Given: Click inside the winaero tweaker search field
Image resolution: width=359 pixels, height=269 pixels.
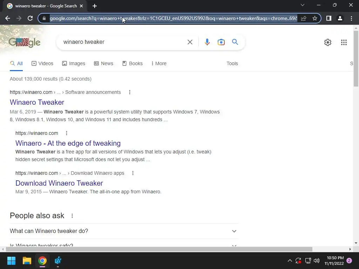Looking at the screenshot, I should click(124, 42).
